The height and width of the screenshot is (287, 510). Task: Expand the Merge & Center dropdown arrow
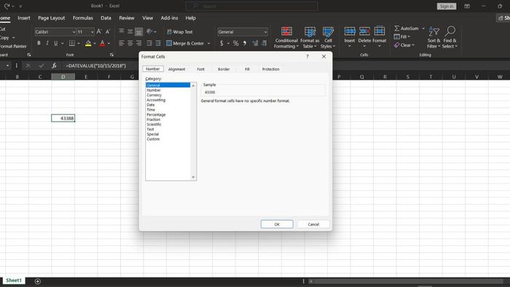pos(208,43)
